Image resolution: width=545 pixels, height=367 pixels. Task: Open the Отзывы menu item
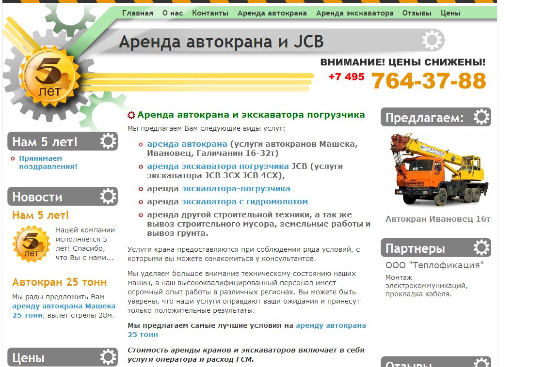pyautogui.click(x=417, y=13)
